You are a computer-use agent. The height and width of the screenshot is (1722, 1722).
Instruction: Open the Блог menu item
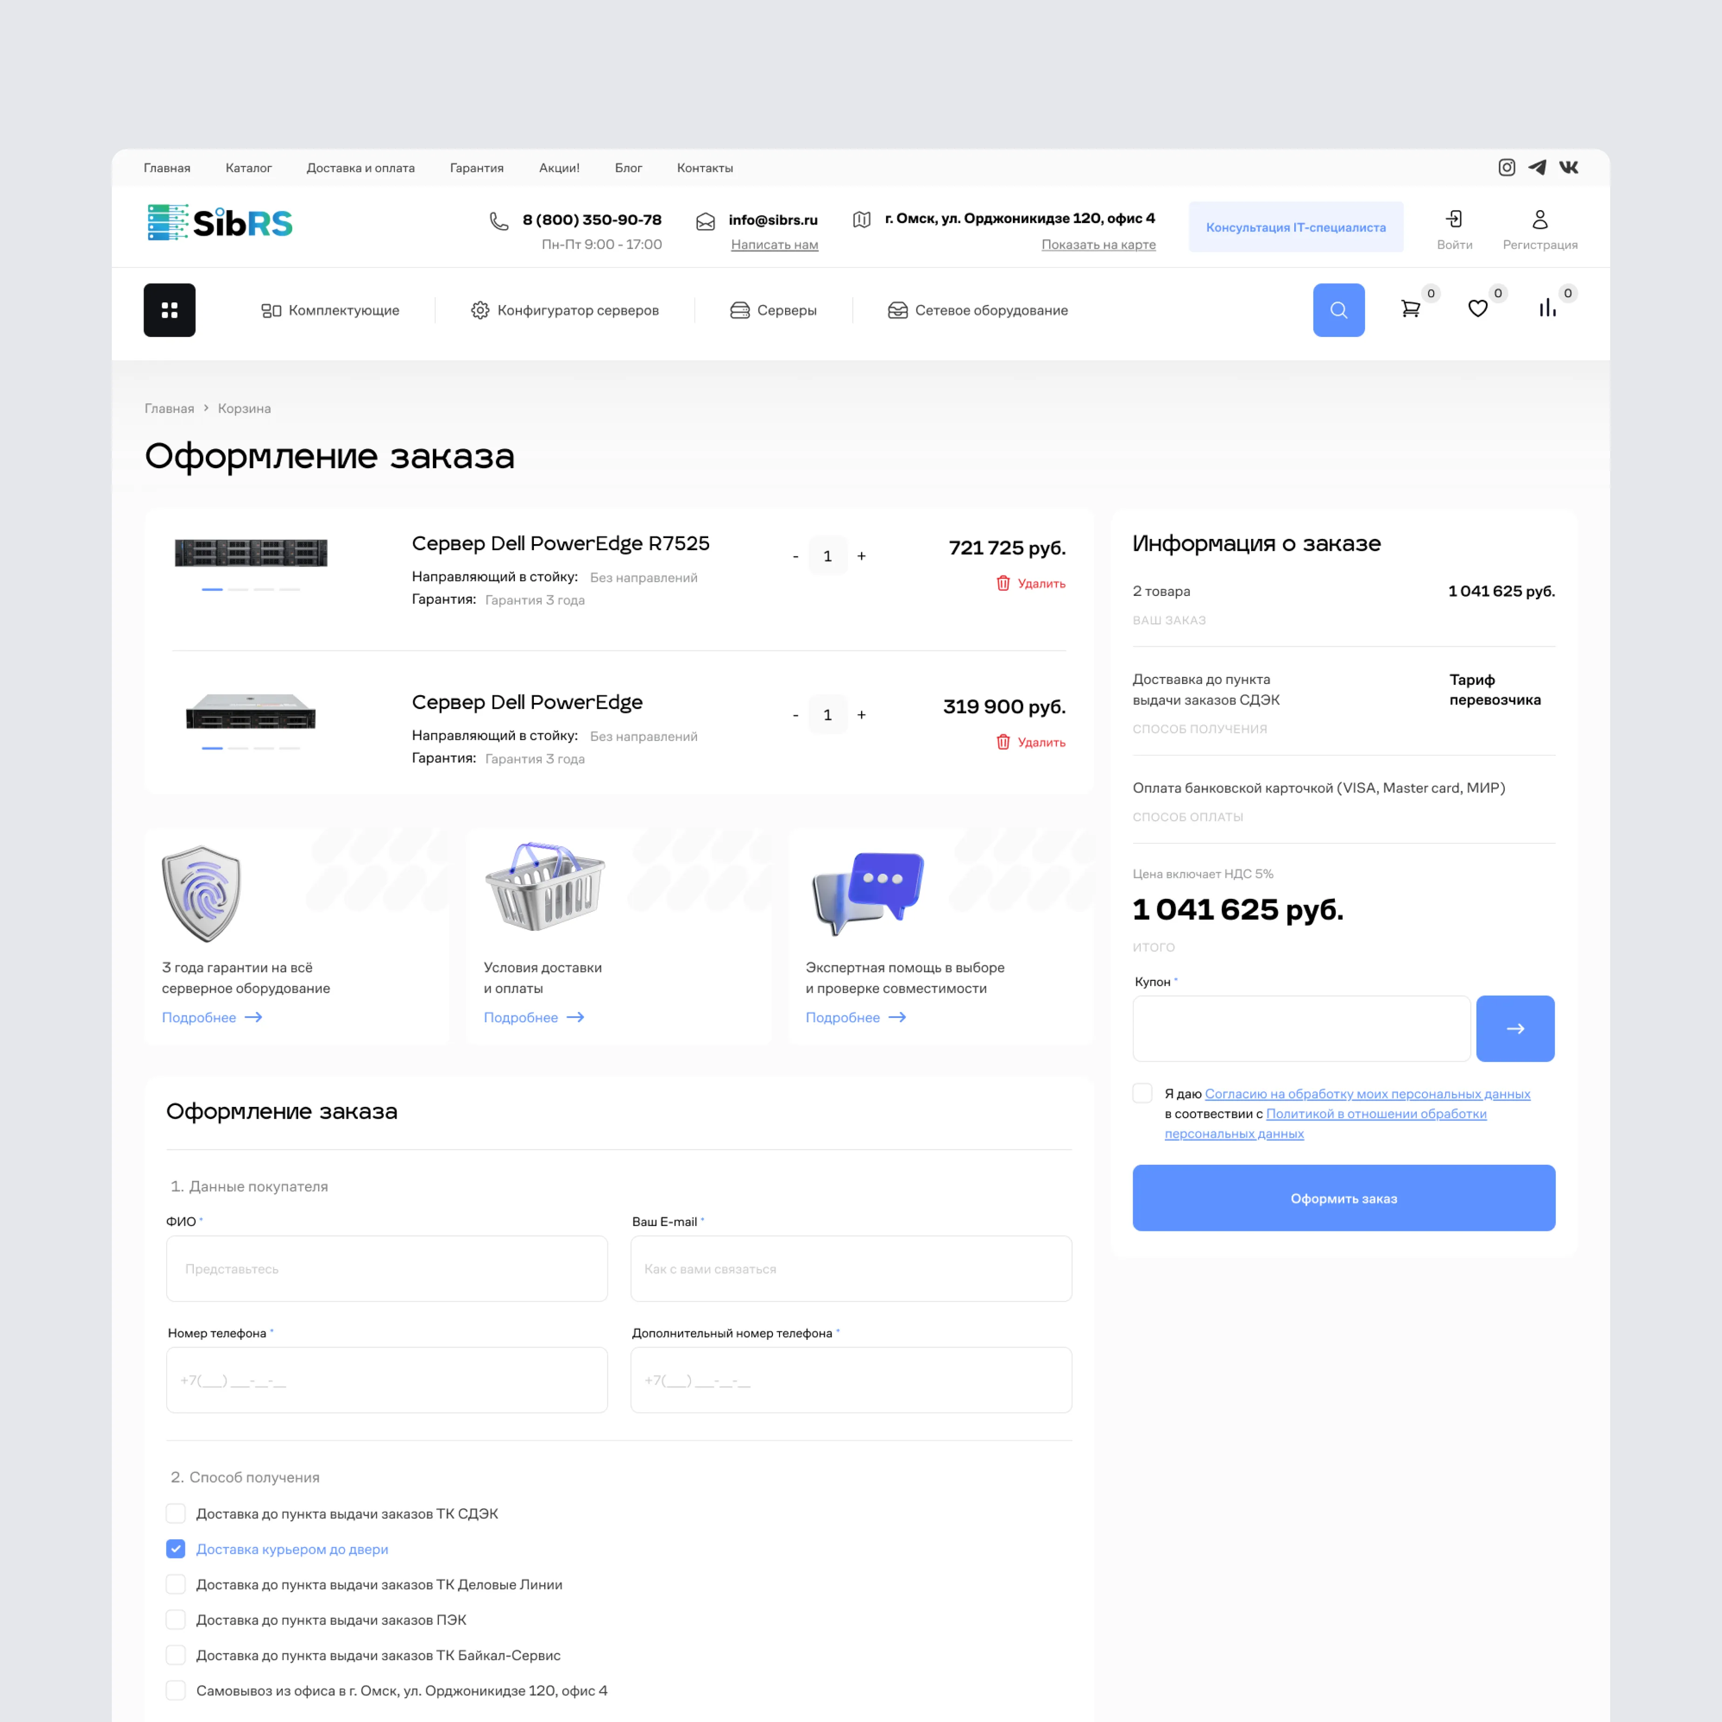(x=629, y=168)
